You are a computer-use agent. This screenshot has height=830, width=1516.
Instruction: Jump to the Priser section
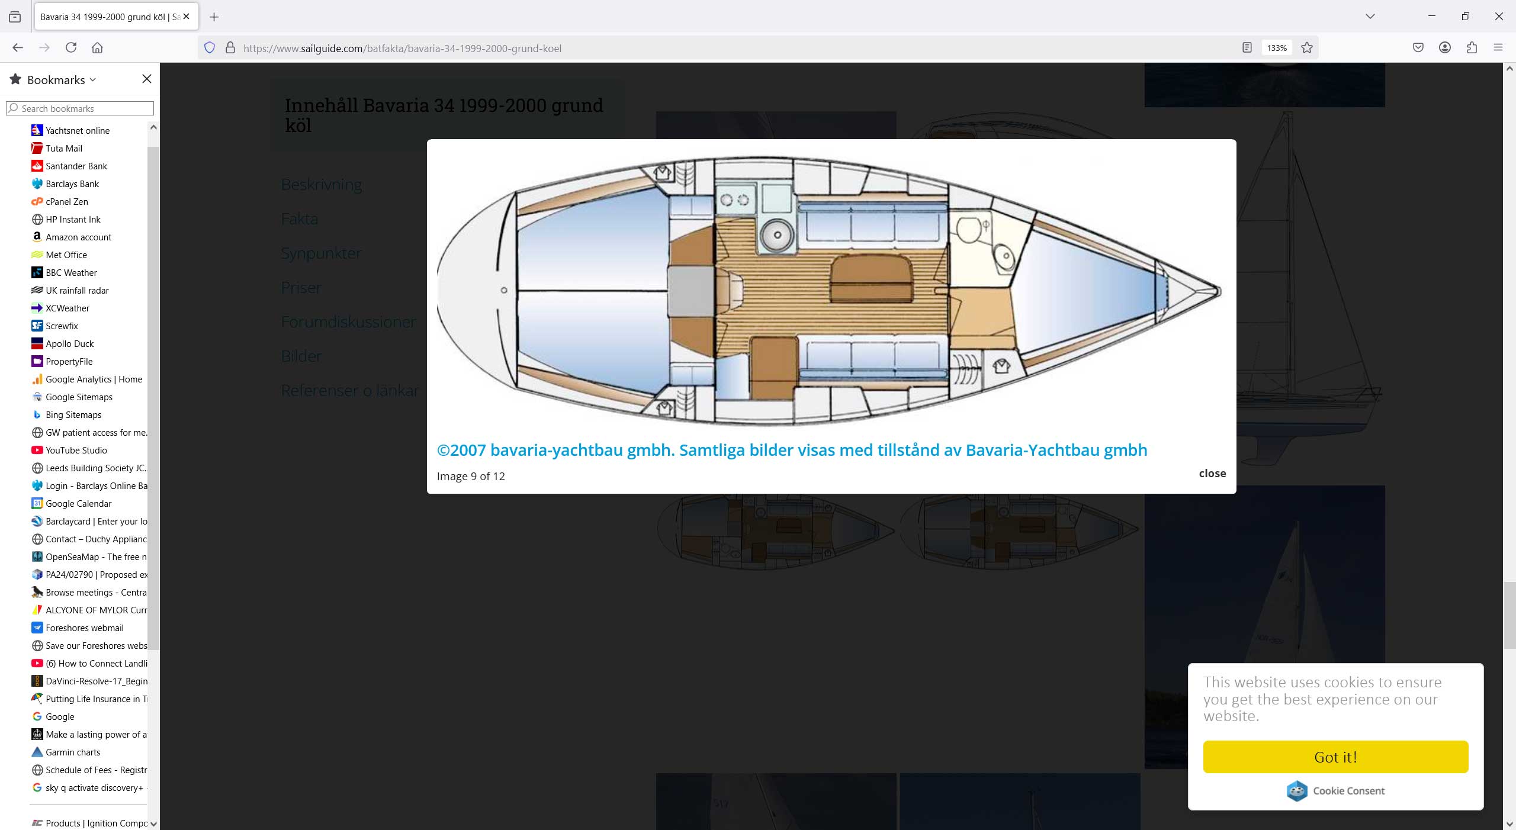(301, 288)
